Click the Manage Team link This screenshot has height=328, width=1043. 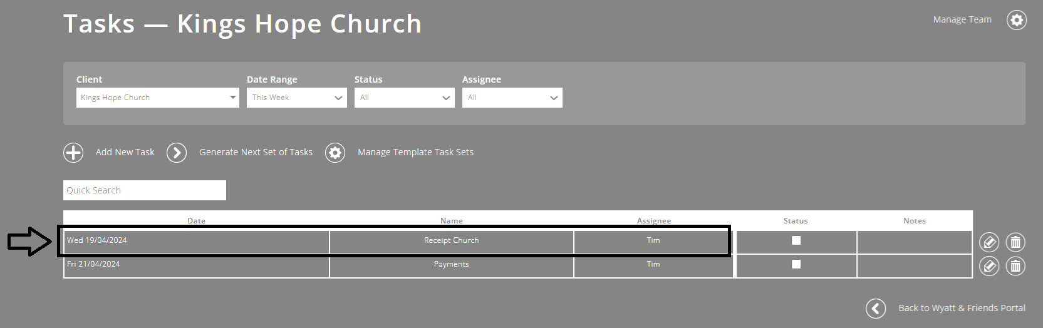(962, 19)
